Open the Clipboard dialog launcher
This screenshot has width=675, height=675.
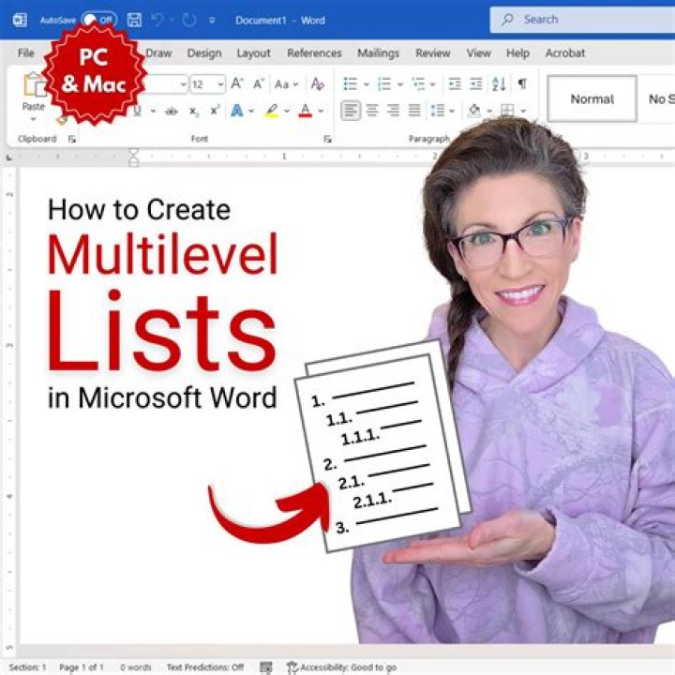point(72,139)
